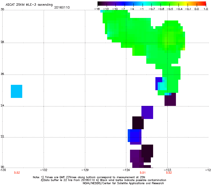Click the title "ASCAT 25KM MLE-3 ascending"

pyautogui.click(x=29, y=5)
